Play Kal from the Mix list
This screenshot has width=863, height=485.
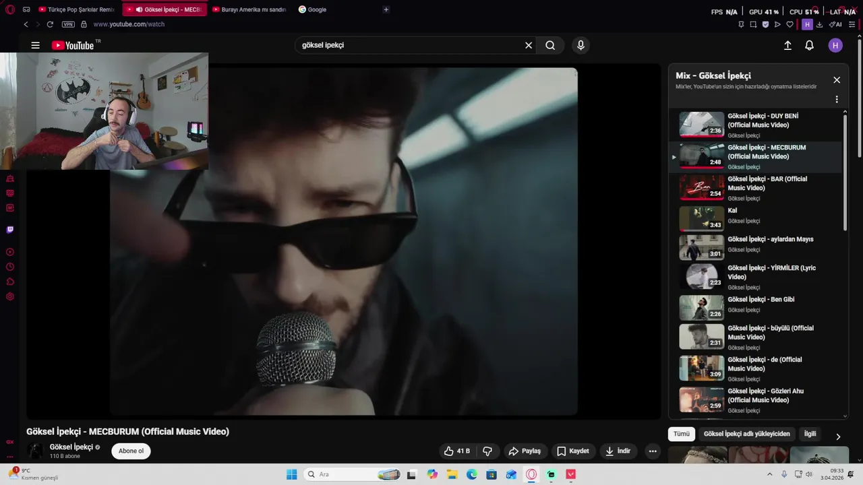(x=755, y=218)
